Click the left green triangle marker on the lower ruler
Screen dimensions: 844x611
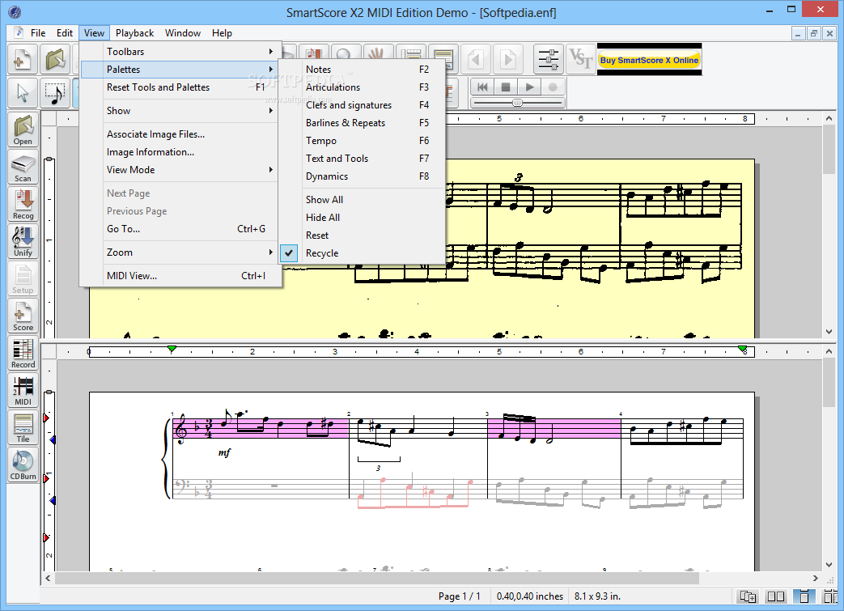click(172, 350)
